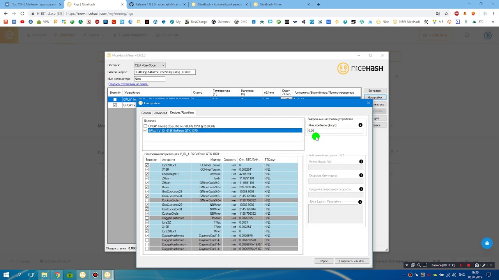
Task: Toggle the Lyra2Z TRex algorithm checkbox
Action: point(147,222)
